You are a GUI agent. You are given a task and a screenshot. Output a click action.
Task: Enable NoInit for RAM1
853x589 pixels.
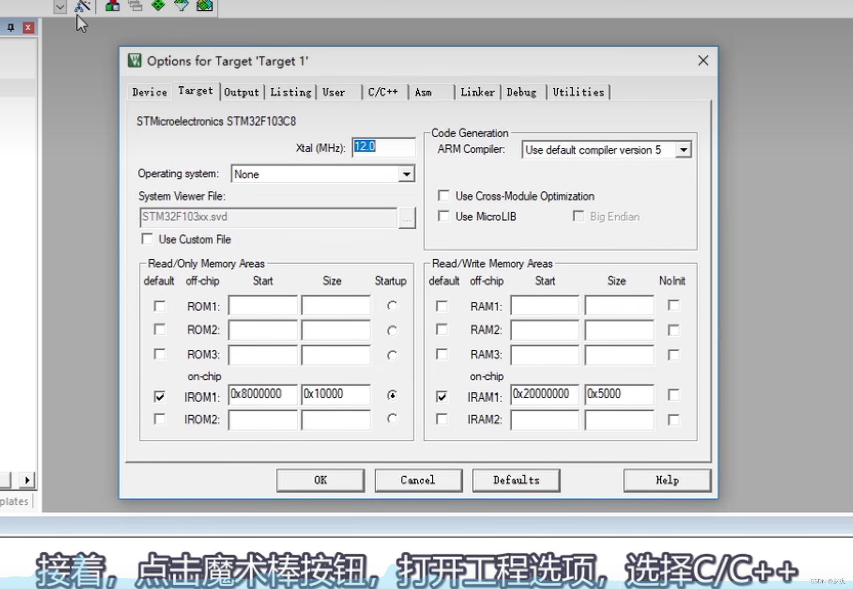[674, 306]
